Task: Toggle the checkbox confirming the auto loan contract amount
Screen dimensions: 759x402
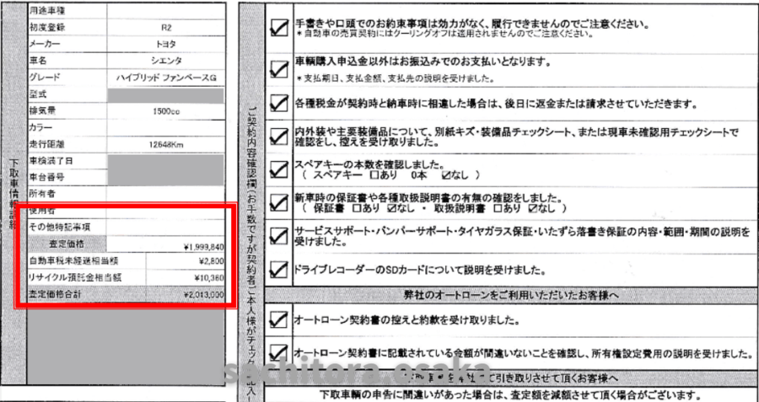Action: point(277,351)
